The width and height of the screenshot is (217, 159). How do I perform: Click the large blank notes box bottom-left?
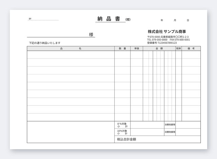point(71,132)
